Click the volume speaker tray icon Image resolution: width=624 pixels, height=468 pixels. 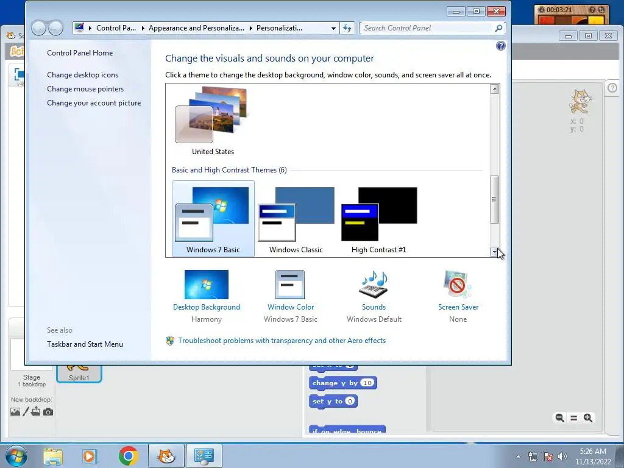click(x=562, y=456)
